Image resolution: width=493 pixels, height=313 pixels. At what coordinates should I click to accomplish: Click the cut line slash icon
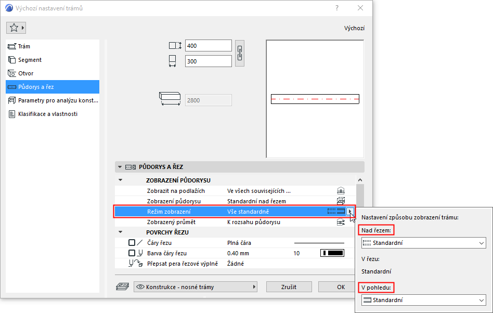click(140, 243)
